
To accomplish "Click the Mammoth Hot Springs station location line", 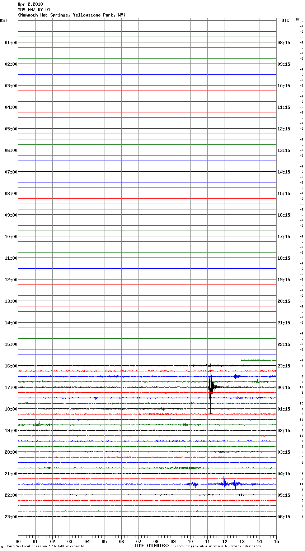I will coord(72,15).
